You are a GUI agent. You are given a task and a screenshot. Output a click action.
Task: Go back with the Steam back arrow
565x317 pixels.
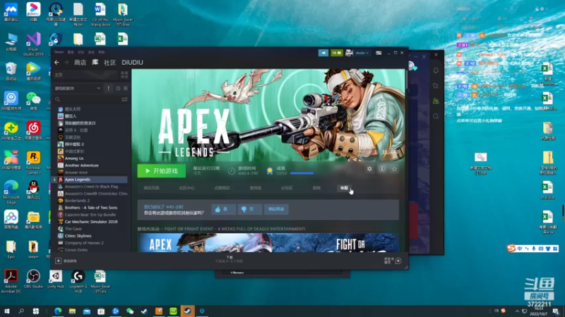[56, 63]
